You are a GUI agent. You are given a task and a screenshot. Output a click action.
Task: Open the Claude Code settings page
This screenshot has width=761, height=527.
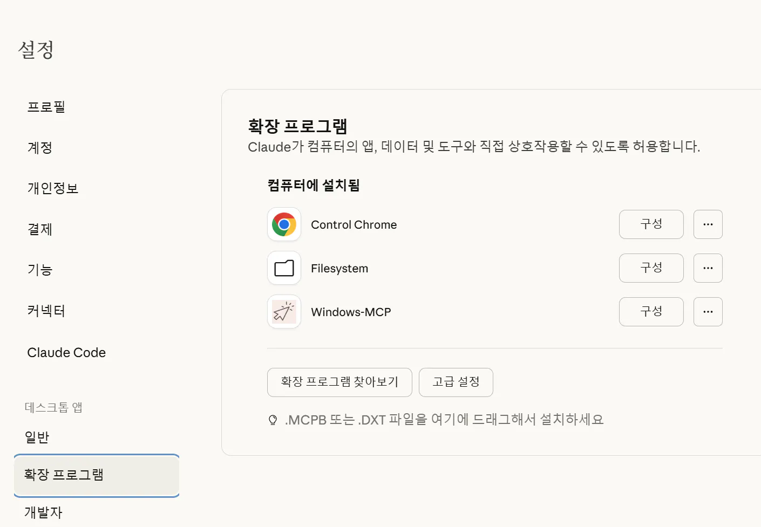click(x=66, y=352)
